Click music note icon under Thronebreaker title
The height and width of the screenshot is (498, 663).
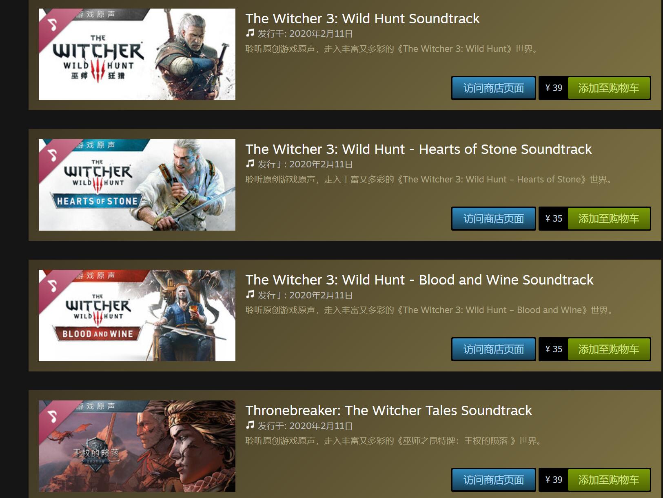[250, 425]
